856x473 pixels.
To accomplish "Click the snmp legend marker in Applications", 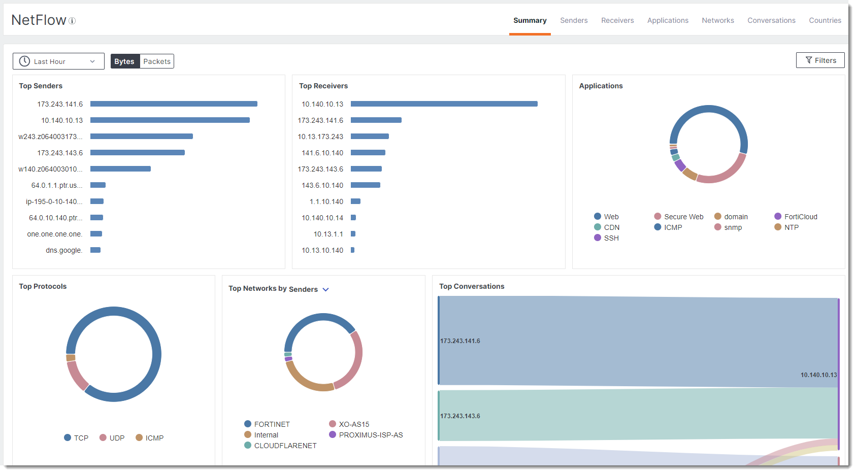I will [718, 227].
